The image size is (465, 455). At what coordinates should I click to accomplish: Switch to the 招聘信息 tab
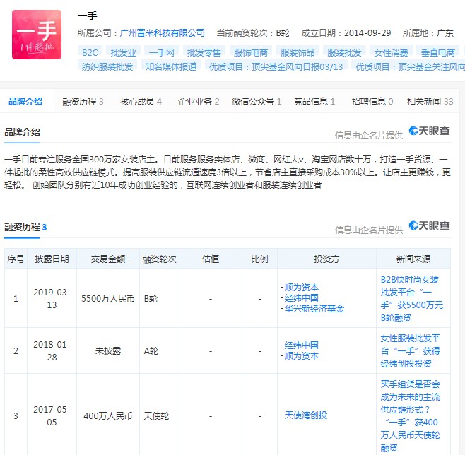(x=372, y=102)
